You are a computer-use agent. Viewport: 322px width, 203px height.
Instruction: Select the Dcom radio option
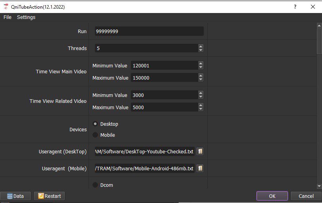click(96, 184)
